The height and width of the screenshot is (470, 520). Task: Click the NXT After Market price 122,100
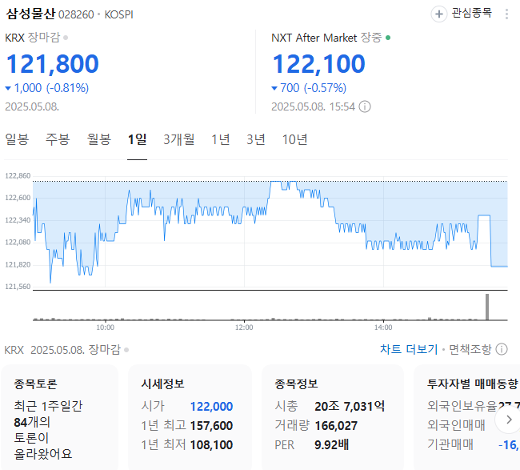point(318,64)
